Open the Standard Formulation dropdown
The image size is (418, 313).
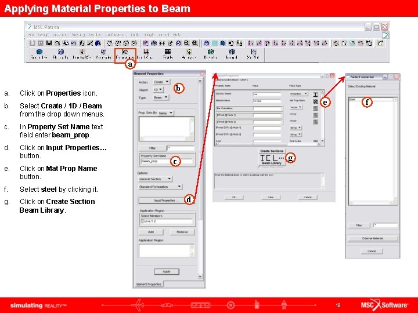click(x=160, y=187)
